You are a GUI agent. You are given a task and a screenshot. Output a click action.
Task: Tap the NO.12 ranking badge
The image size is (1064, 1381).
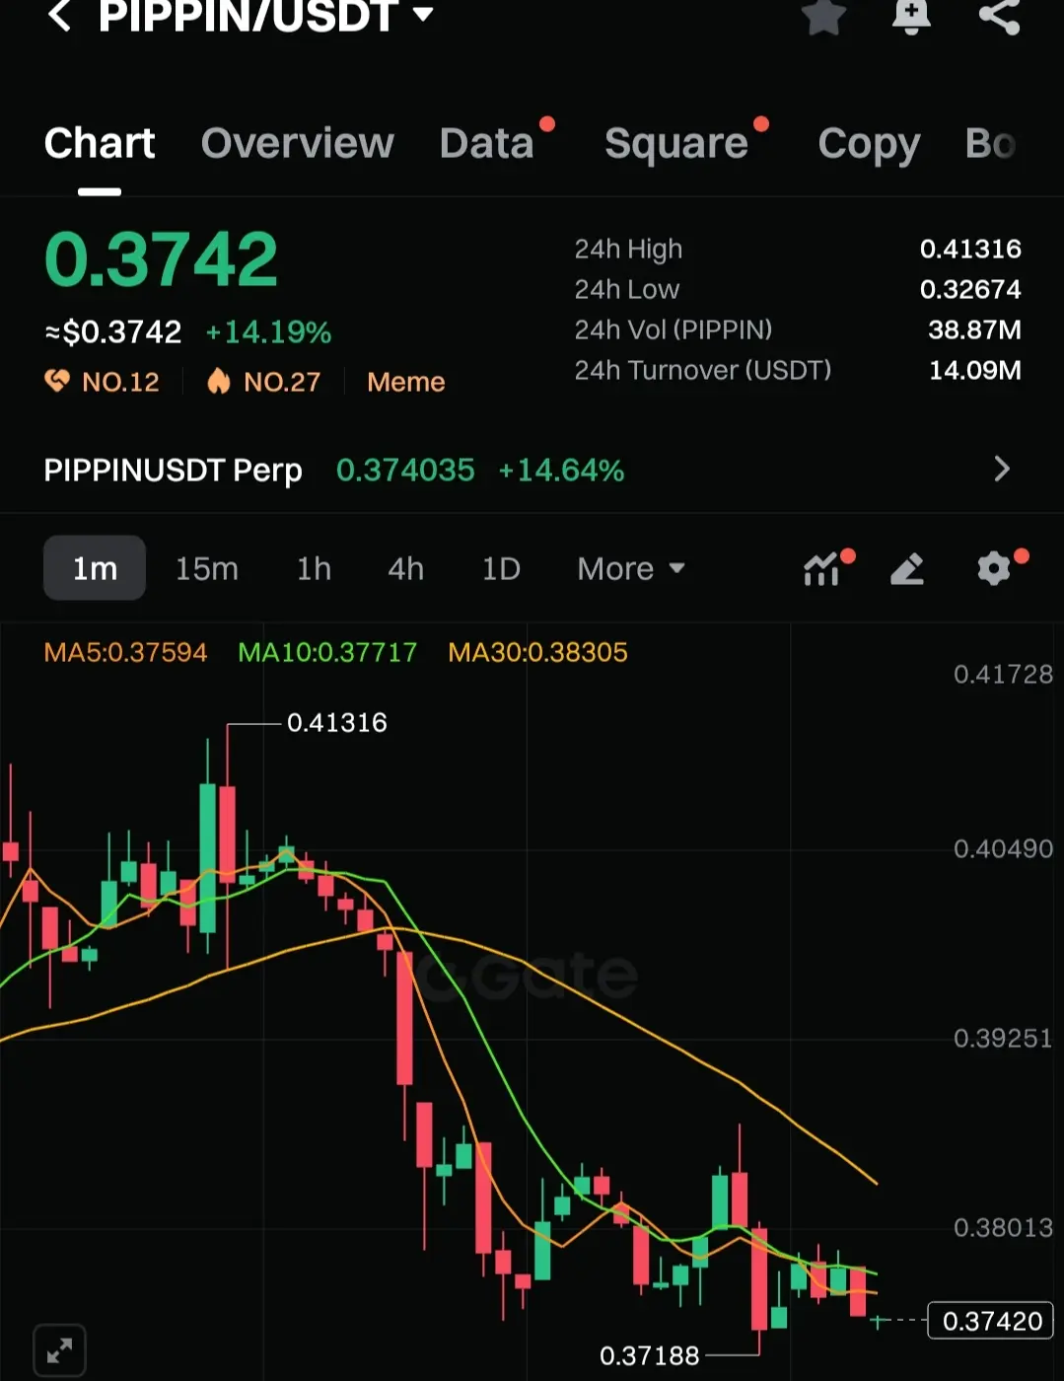point(103,382)
